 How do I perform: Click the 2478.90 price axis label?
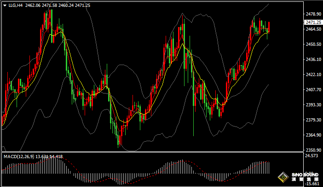pos(313,14)
